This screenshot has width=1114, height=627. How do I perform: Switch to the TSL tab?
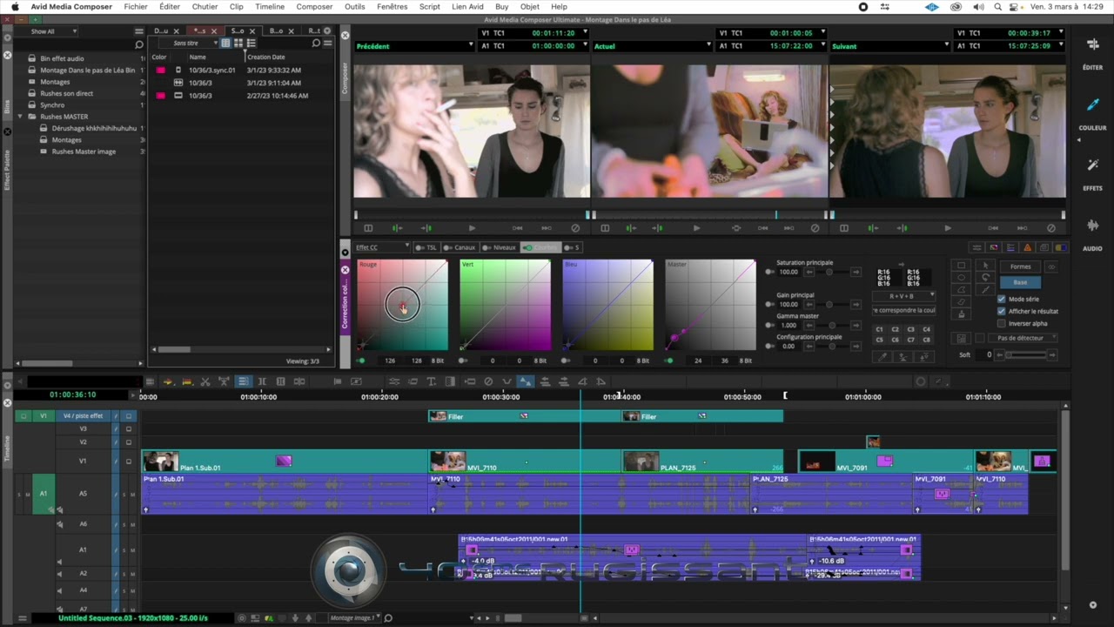426,247
